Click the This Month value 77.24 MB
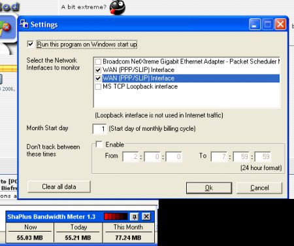 [x=128, y=237]
